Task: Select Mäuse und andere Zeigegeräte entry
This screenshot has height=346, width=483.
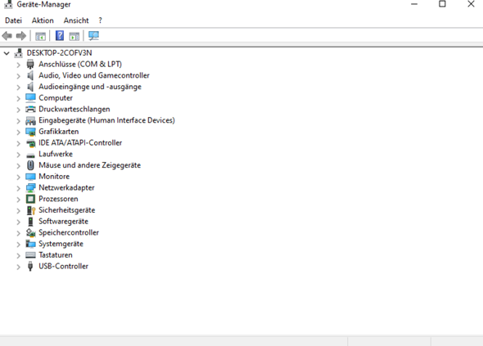Action: [89, 165]
